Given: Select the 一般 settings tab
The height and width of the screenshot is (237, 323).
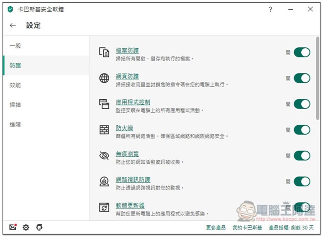Looking at the screenshot, I should point(46,46).
